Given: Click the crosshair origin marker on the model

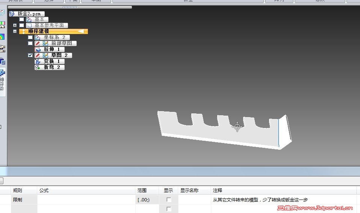Looking at the screenshot, I should coord(237,127).
